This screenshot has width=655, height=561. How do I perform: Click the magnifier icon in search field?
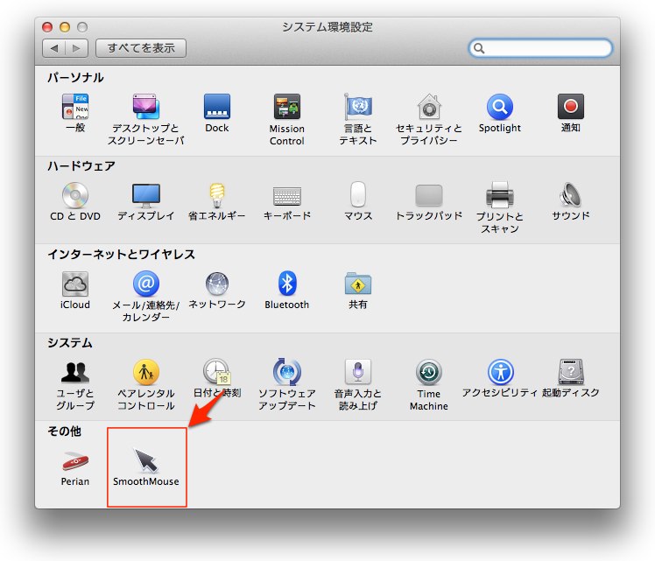tap(479, 48)
